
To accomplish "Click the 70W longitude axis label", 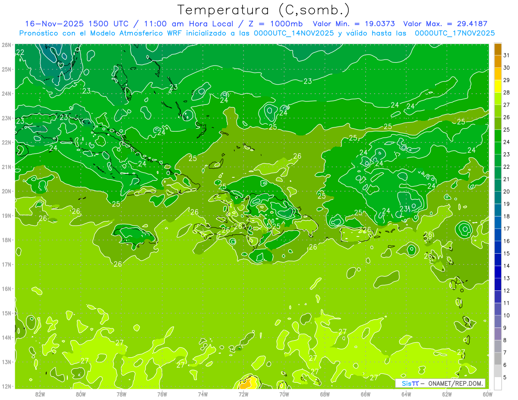I will [x=284, y=394].
